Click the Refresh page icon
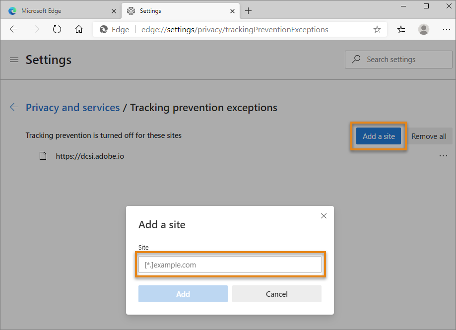Screen dimensions: 456x330 [57, 29]
